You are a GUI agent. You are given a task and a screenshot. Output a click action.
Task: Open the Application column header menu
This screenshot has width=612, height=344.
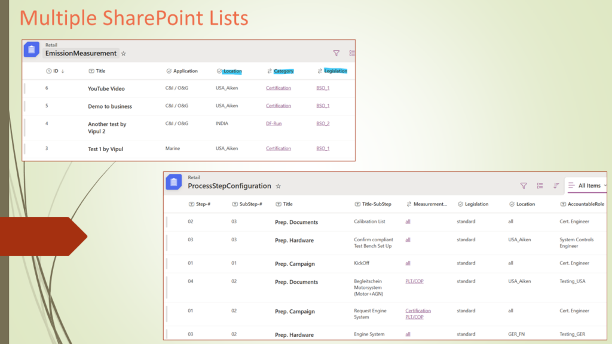point(182,71)
